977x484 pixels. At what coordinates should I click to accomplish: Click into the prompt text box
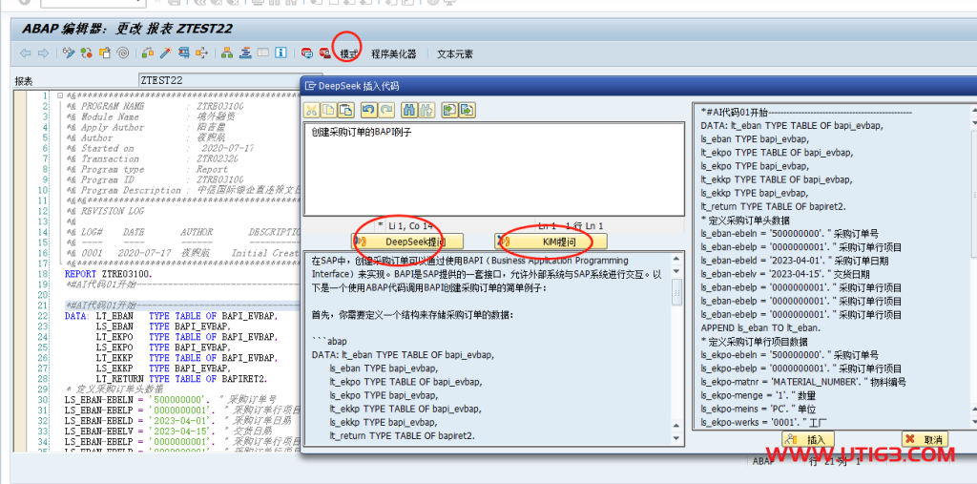tap(493, 170)
